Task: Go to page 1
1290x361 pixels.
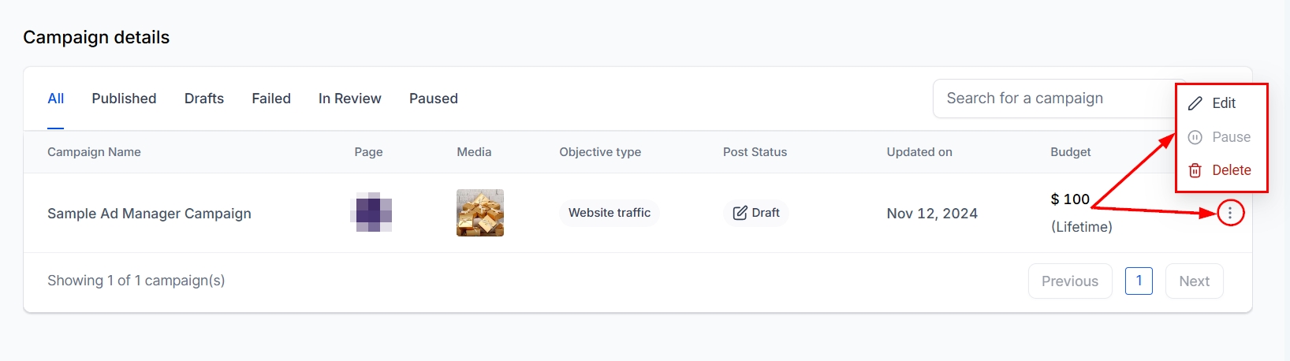Action: pyautogui.click(x=1139, y=281)
